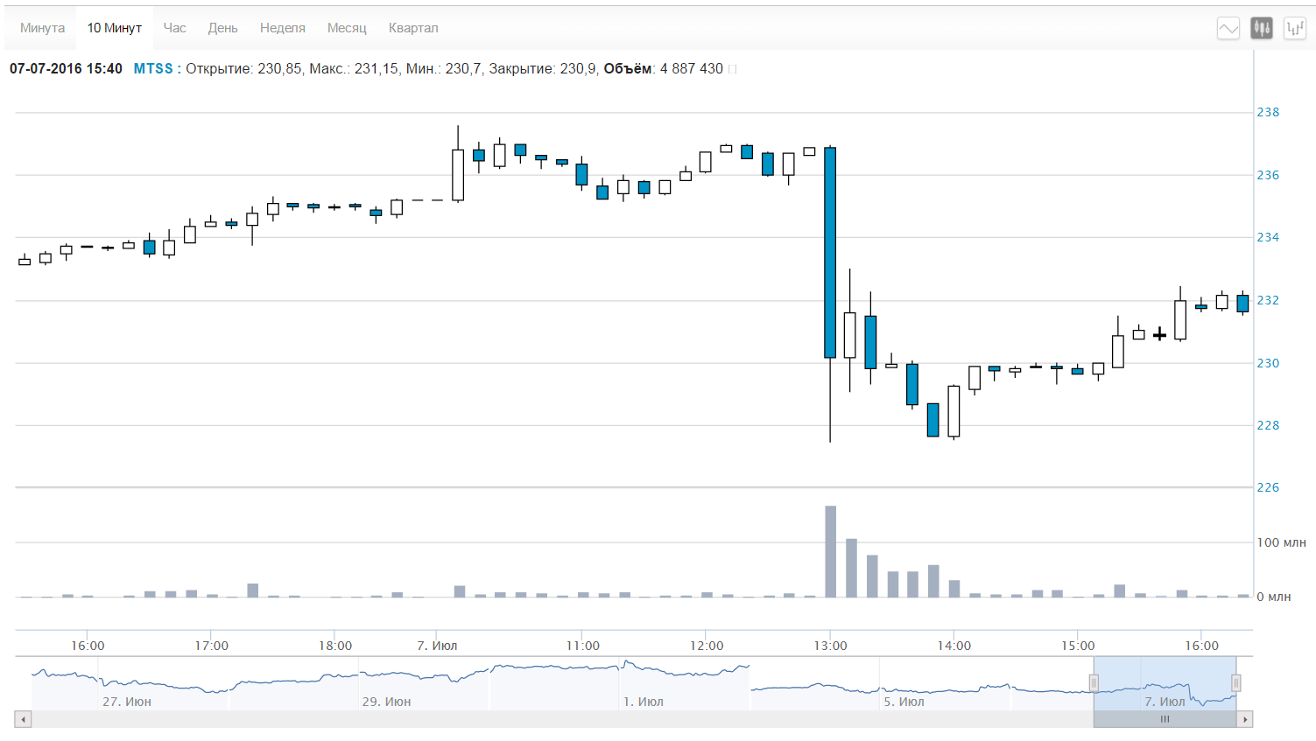Click the date 07-07-2016 15:40
This screenshot has height=741, width=1316.
(x=66, y=69)
